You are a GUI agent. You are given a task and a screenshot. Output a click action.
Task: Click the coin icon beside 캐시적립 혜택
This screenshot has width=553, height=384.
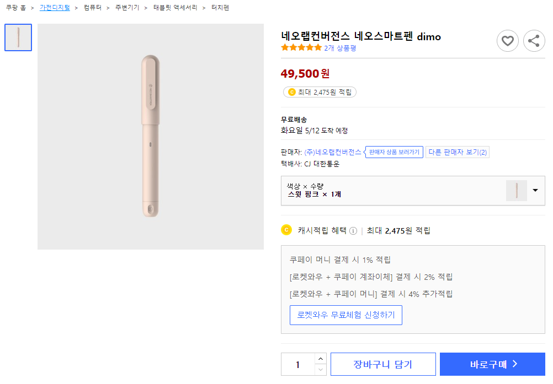pos(286,230)
